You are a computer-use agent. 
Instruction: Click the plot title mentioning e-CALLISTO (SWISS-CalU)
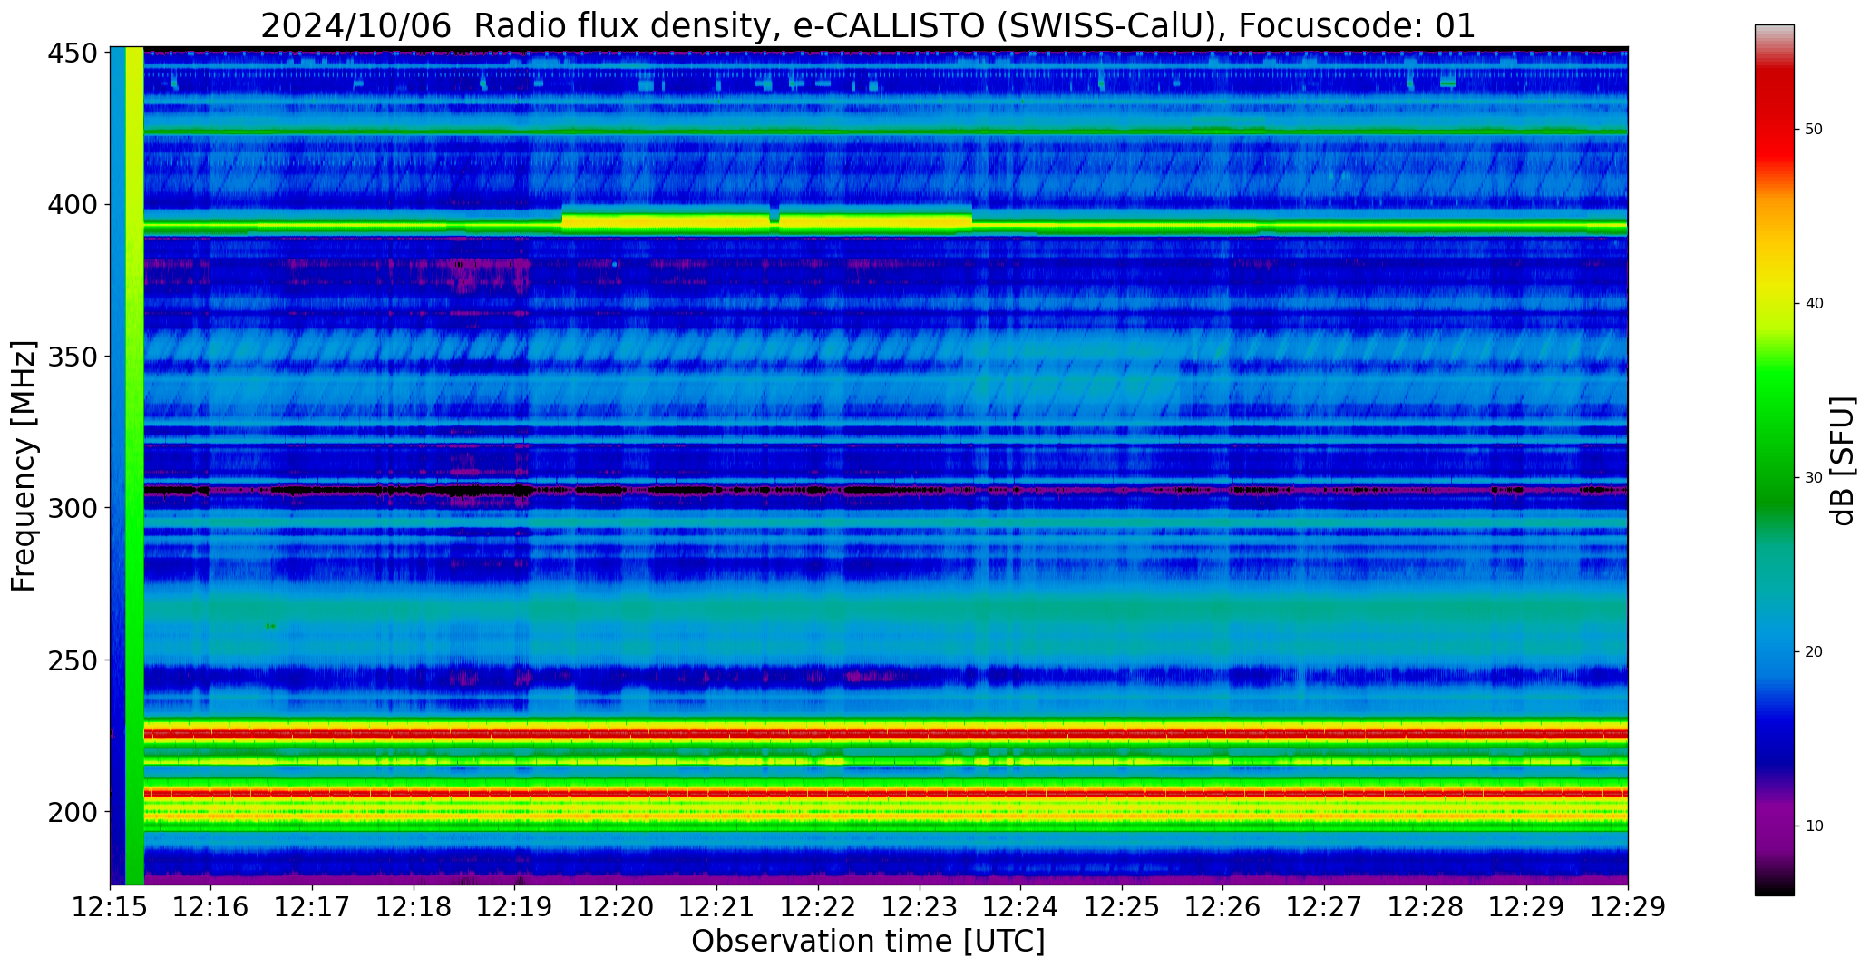(x=868, y=25)
